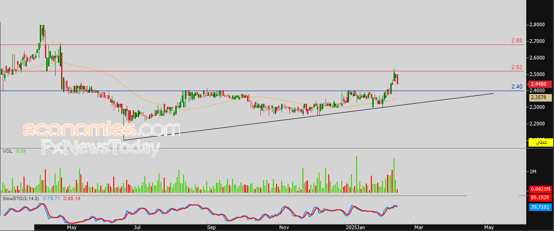This screenshot has width=554, height=231.
Task: Select the red 2.68 horizontal line
Action: 261,45
